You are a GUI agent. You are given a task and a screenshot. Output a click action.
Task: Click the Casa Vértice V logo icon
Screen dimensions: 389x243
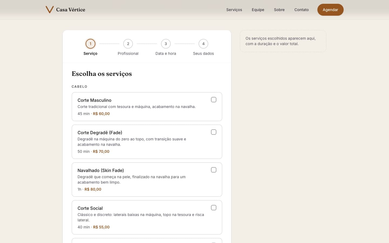(x=50, y=10)
